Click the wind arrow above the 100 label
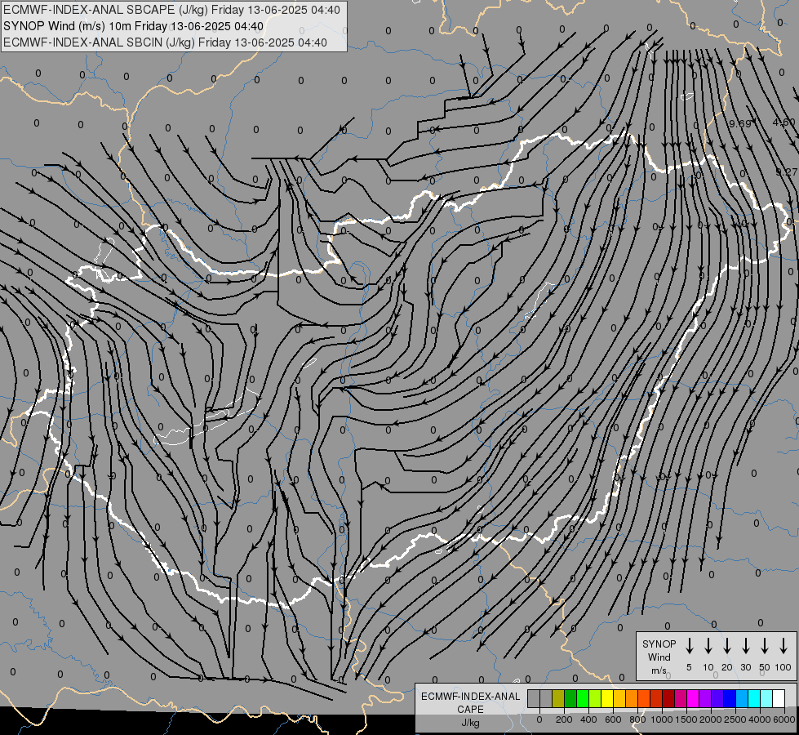Image resolution: width=799 pixels, height=735 pixels. coord(783,646)
